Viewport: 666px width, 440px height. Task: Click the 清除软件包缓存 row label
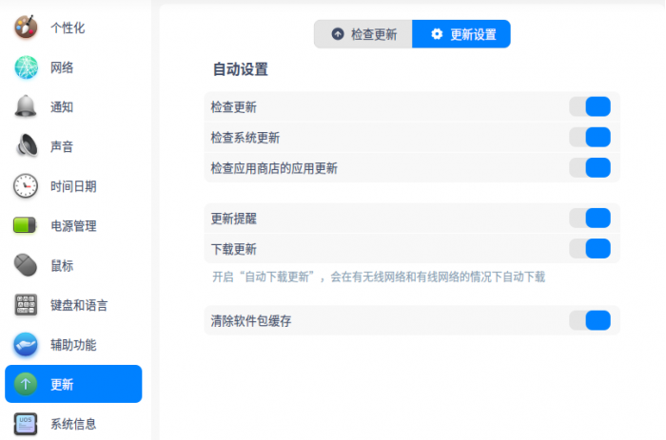(251, 321)
